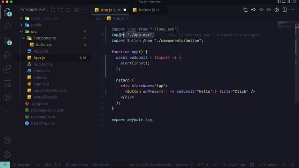Create a new file in Explorer
Screen dimensions: 299x168
(53, 10)
